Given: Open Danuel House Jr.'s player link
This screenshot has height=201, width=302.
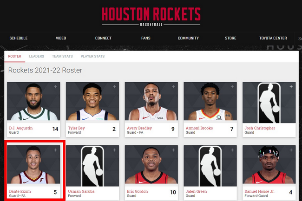Looking at the screenshot, I should point(259,191).
